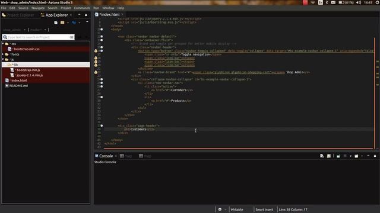This screenshot has width=380, height=213.
Task: Click the Writable status indicator
Action: point(237,209)
